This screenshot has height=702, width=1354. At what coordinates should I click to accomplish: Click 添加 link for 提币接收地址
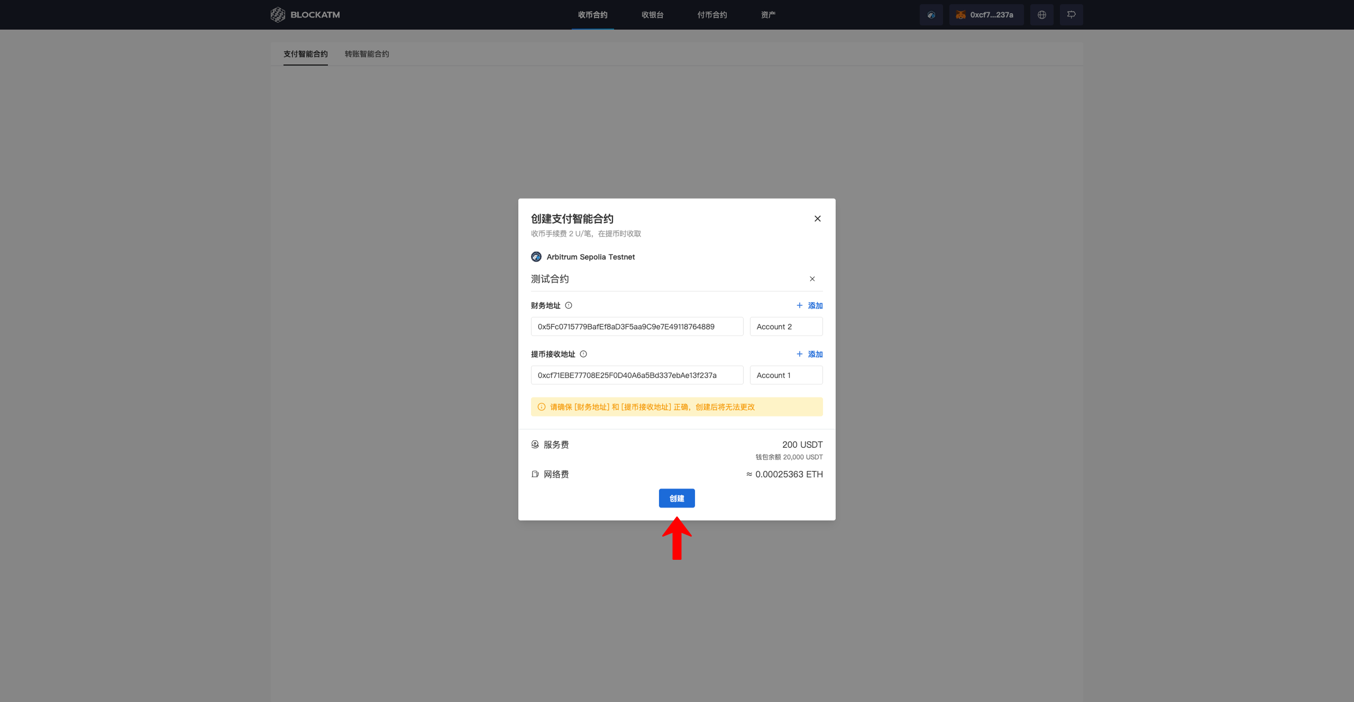(x=810, y=354)
